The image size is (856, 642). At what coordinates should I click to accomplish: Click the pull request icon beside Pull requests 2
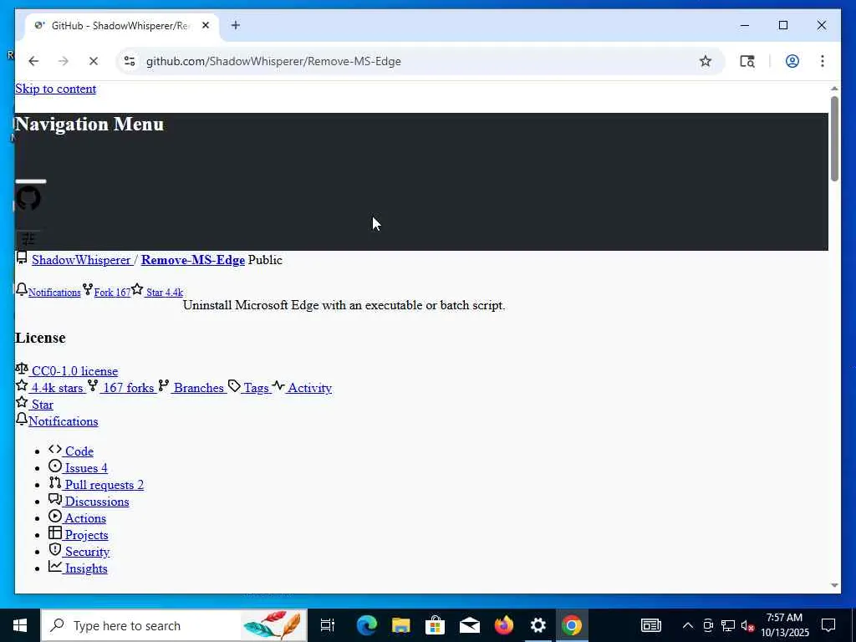55,482
